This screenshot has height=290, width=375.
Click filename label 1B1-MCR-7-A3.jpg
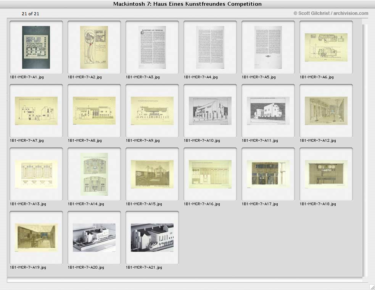[x=143, y=77]
